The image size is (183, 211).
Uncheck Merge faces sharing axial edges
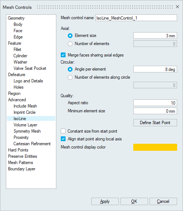click(x=63, y=55)
